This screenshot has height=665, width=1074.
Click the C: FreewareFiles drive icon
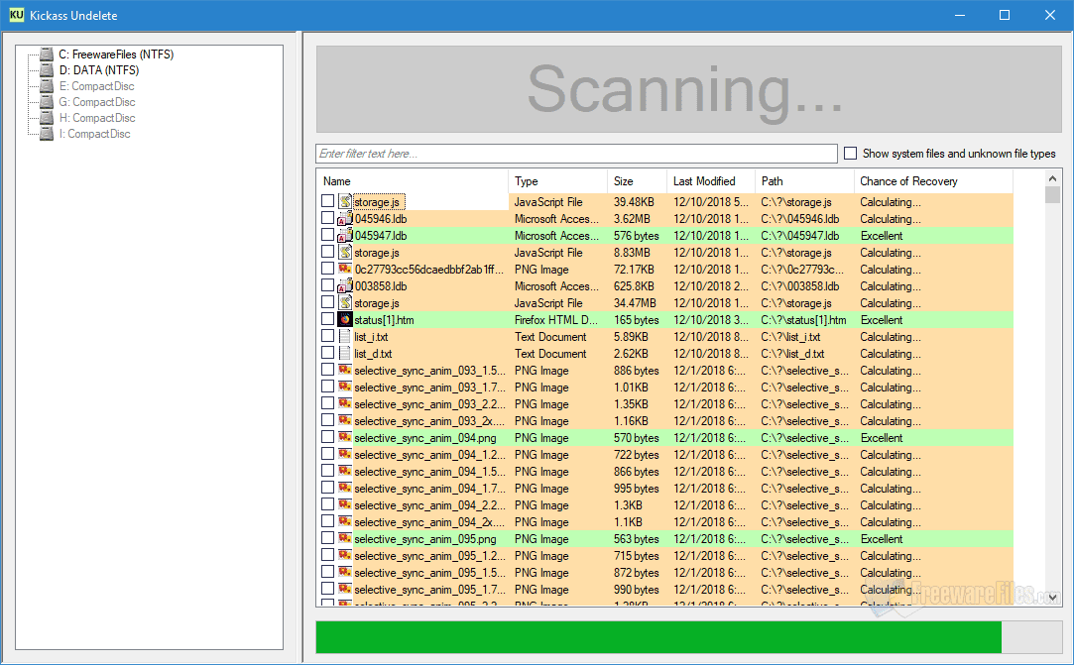coord(47,55)
